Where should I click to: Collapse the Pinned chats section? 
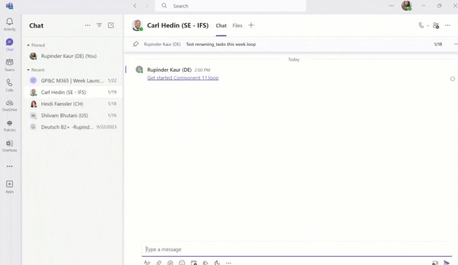tap(29, 45)
